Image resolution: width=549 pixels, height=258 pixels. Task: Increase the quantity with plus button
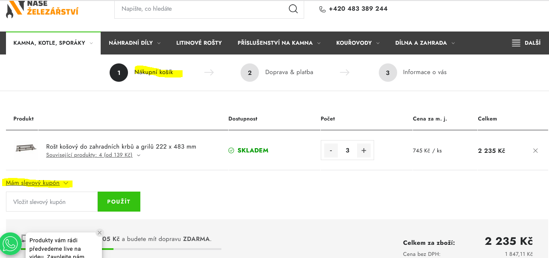364,150
